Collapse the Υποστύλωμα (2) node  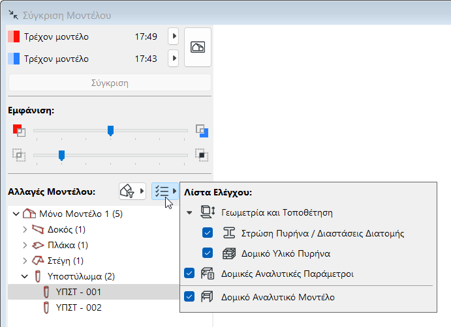[x=25, y=276]
